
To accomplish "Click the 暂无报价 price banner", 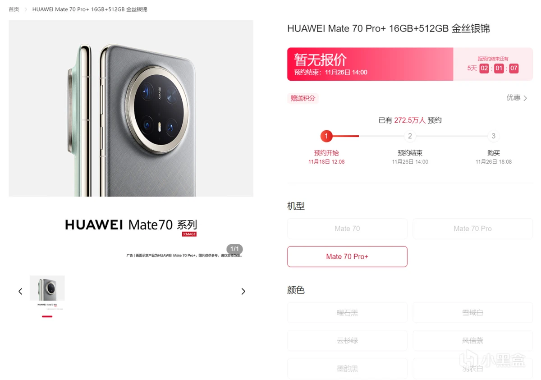I will (x=370, y=64).
